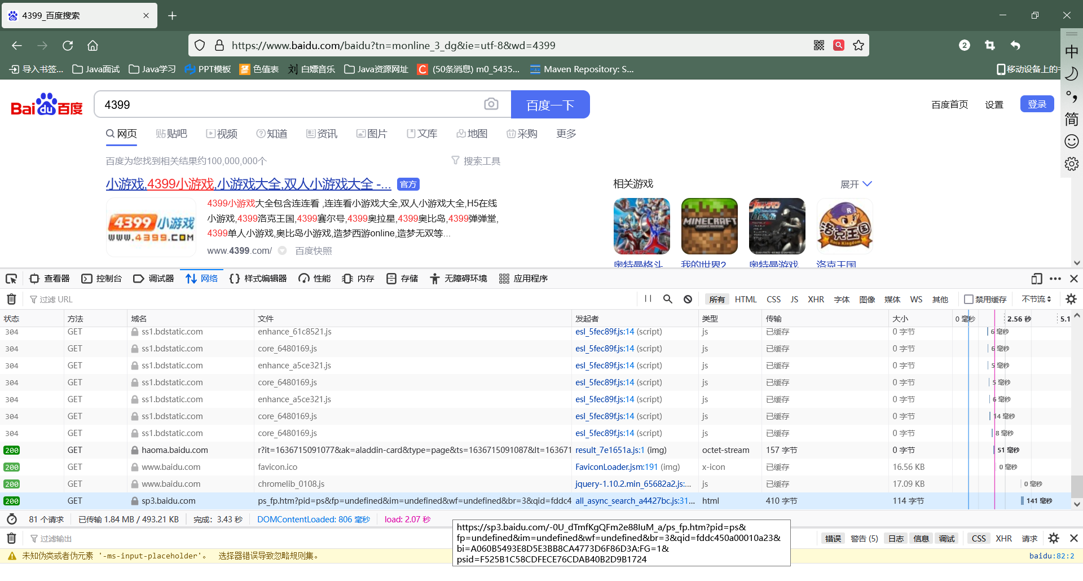Open the 百度快照 cached link
The height and width of the screenshot is (581, 1083).
coord(314,250)
